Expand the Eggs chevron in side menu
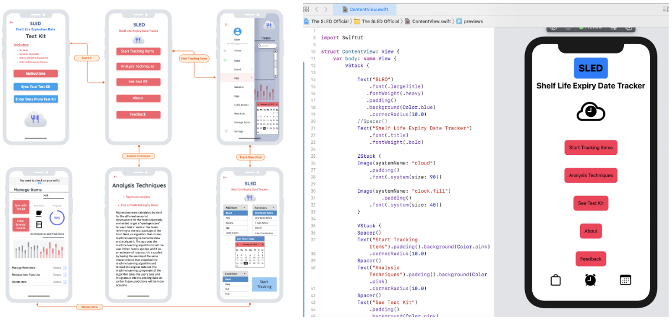Viewport: 672px width, 321px height. pos(251,96)
